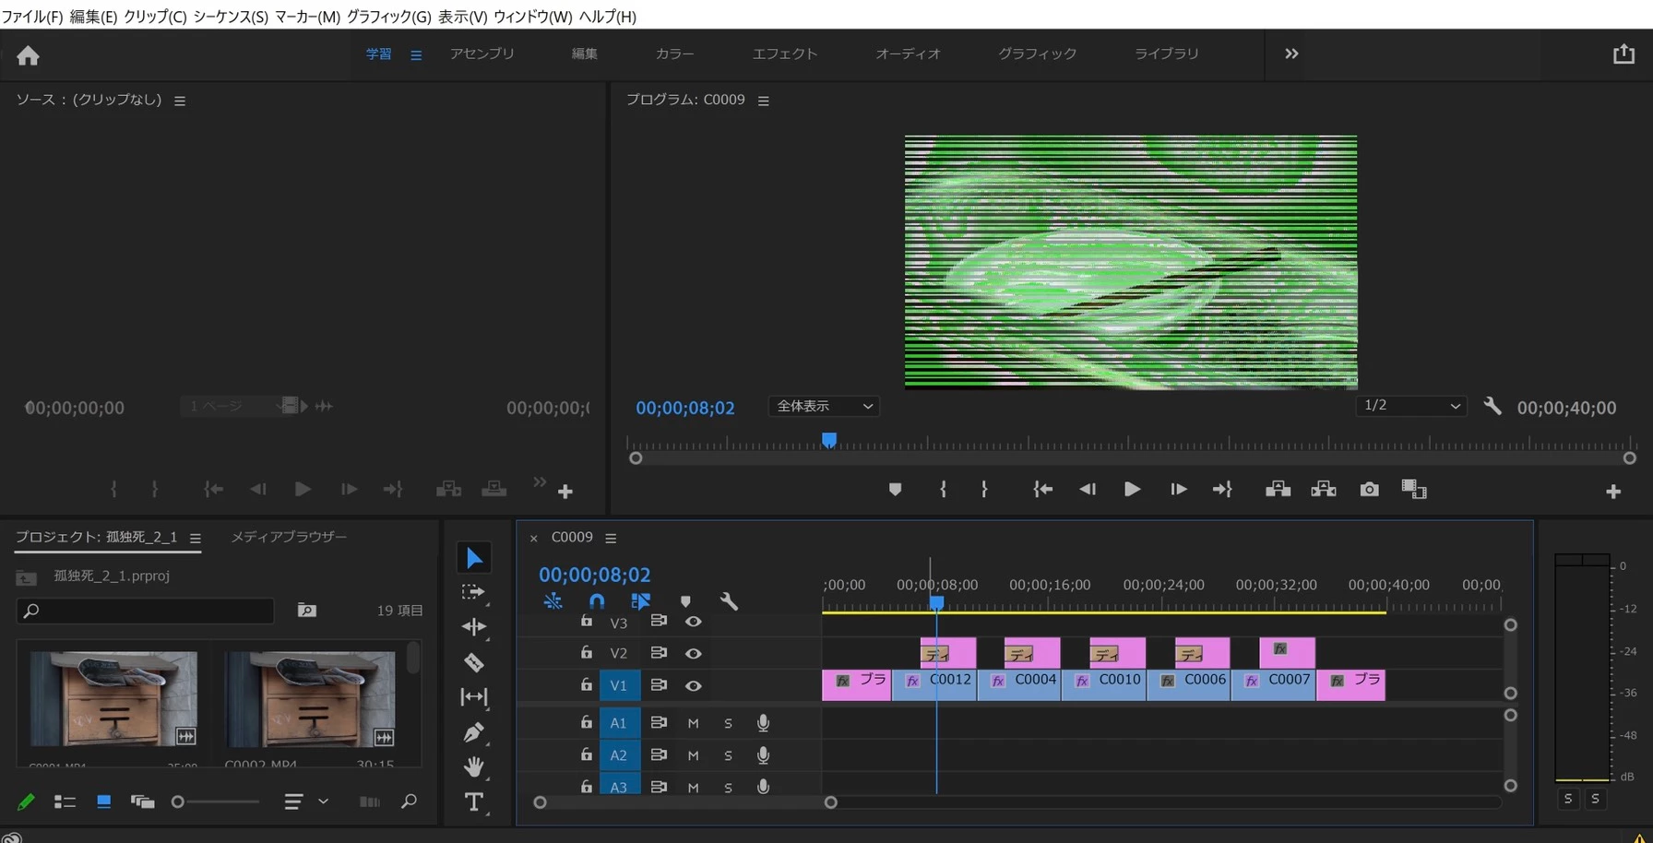Screen dimensions: 1653x843
Task: Open the グラフィック(G) menu
Action: (x=389, y=16)
